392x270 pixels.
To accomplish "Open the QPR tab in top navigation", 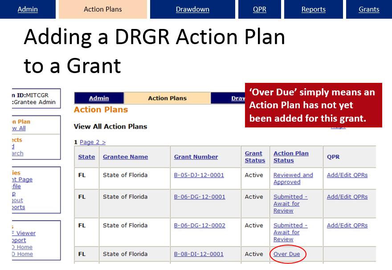I will tap(259, 9).
